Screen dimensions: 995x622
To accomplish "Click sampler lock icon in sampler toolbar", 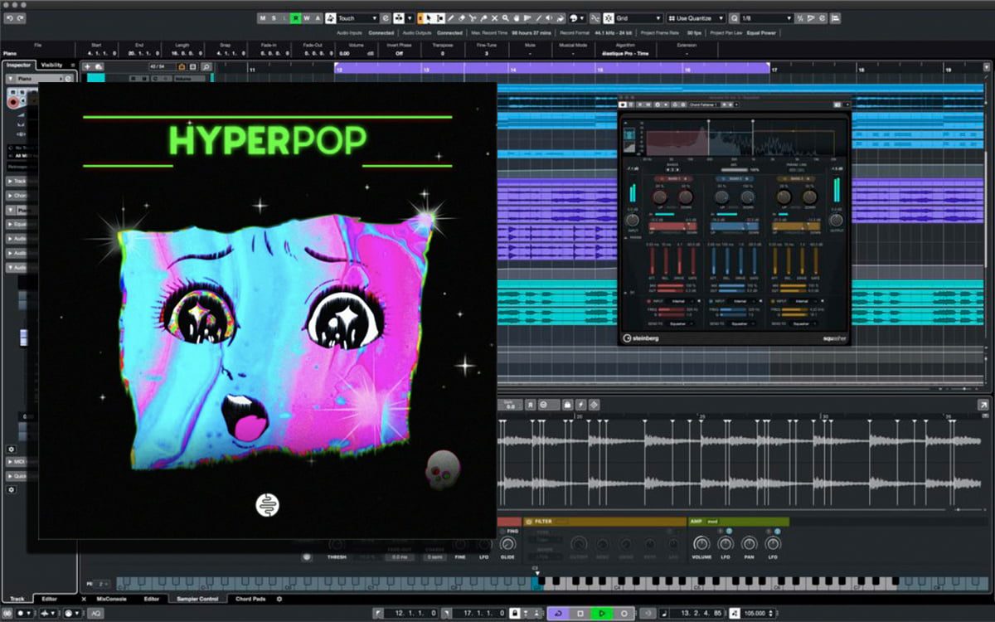I will click(568, 405).
